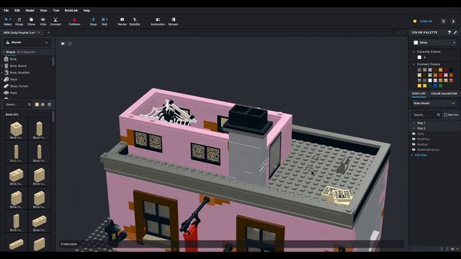Click the Sign In link
461x259 pixels.
point(426,21)
